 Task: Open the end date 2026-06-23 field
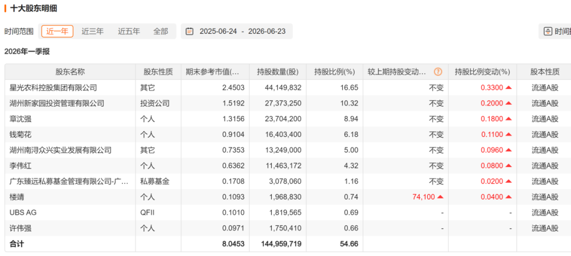[267, 32]
